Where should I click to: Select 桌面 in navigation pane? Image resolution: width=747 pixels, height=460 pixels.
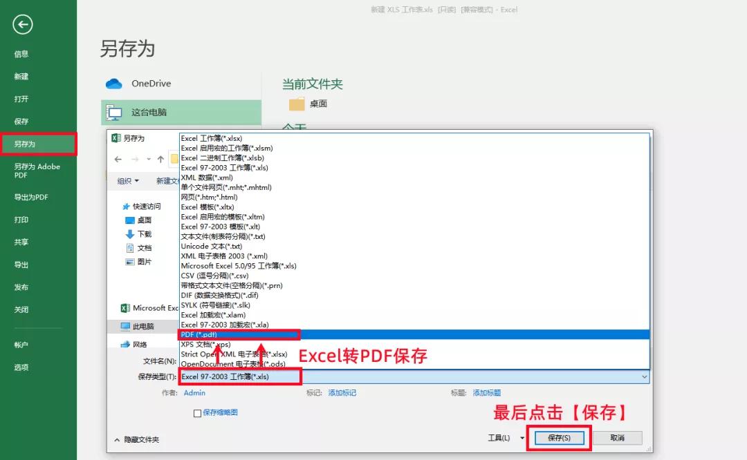tap(138, 220)
